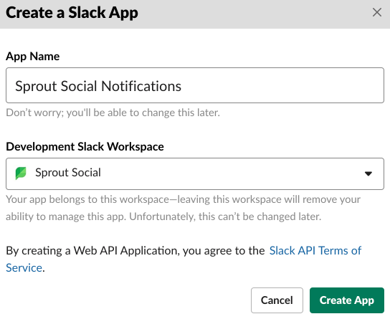Click the 'ability to manage this app' line
Screen dimensions: 390x319
click(x=163, y=216)
